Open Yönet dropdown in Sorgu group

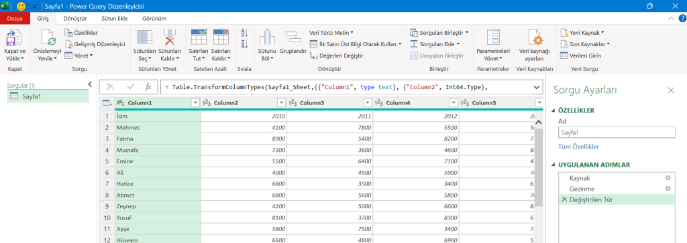click(78, 56)
